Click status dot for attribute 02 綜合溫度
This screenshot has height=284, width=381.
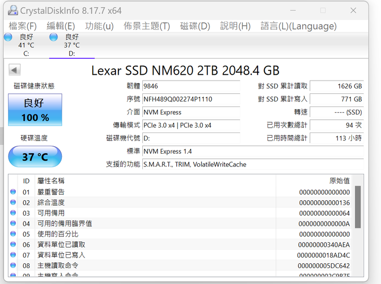pos(13,202)
